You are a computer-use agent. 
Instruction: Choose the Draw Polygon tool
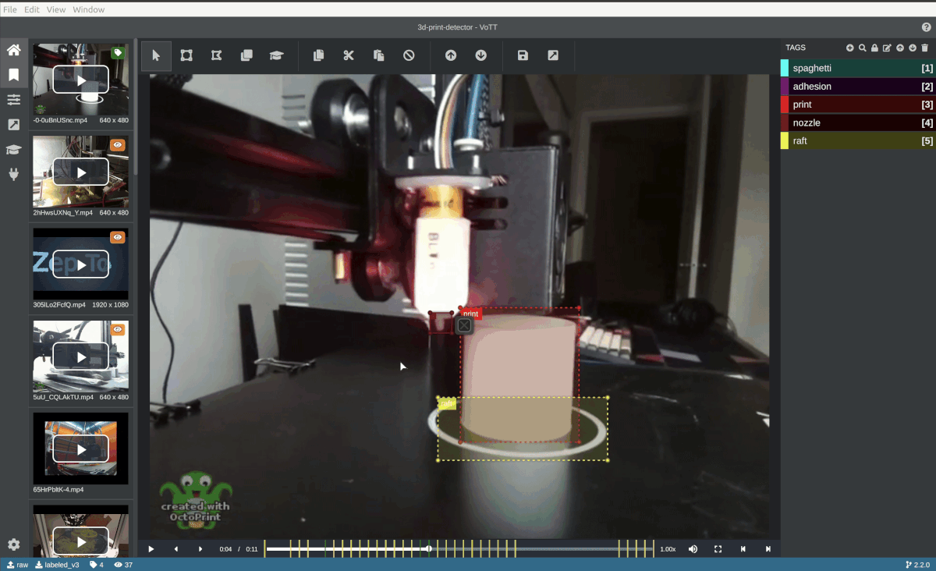[216, 55]
